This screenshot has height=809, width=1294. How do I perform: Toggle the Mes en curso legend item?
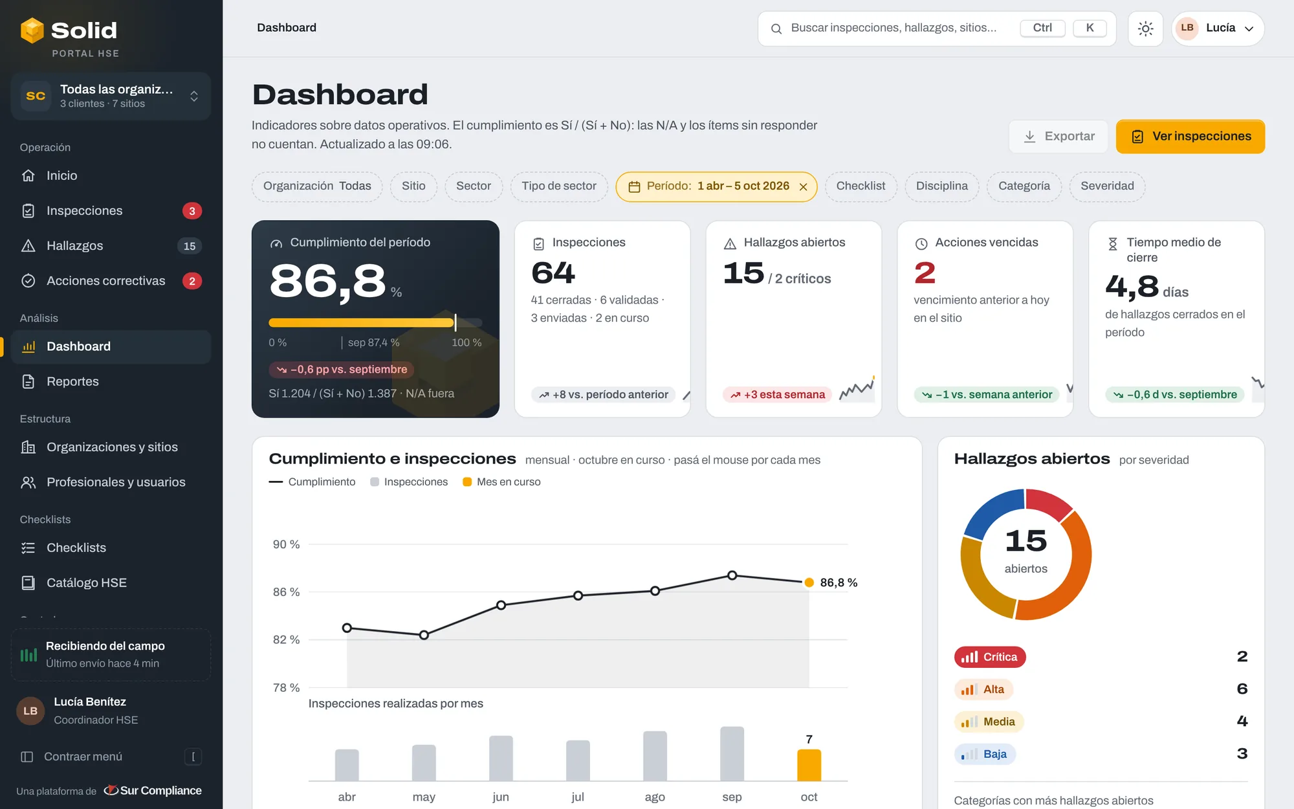[x=501, y=482]
